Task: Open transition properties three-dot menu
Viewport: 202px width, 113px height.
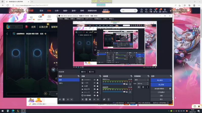Action: tap(147, 87)
